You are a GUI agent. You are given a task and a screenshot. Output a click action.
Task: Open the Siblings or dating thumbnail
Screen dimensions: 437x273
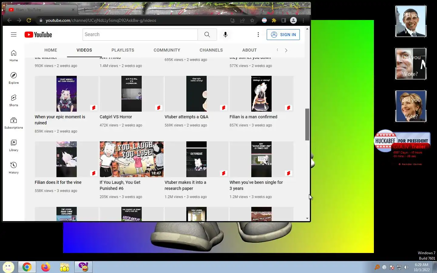[261, 94]
